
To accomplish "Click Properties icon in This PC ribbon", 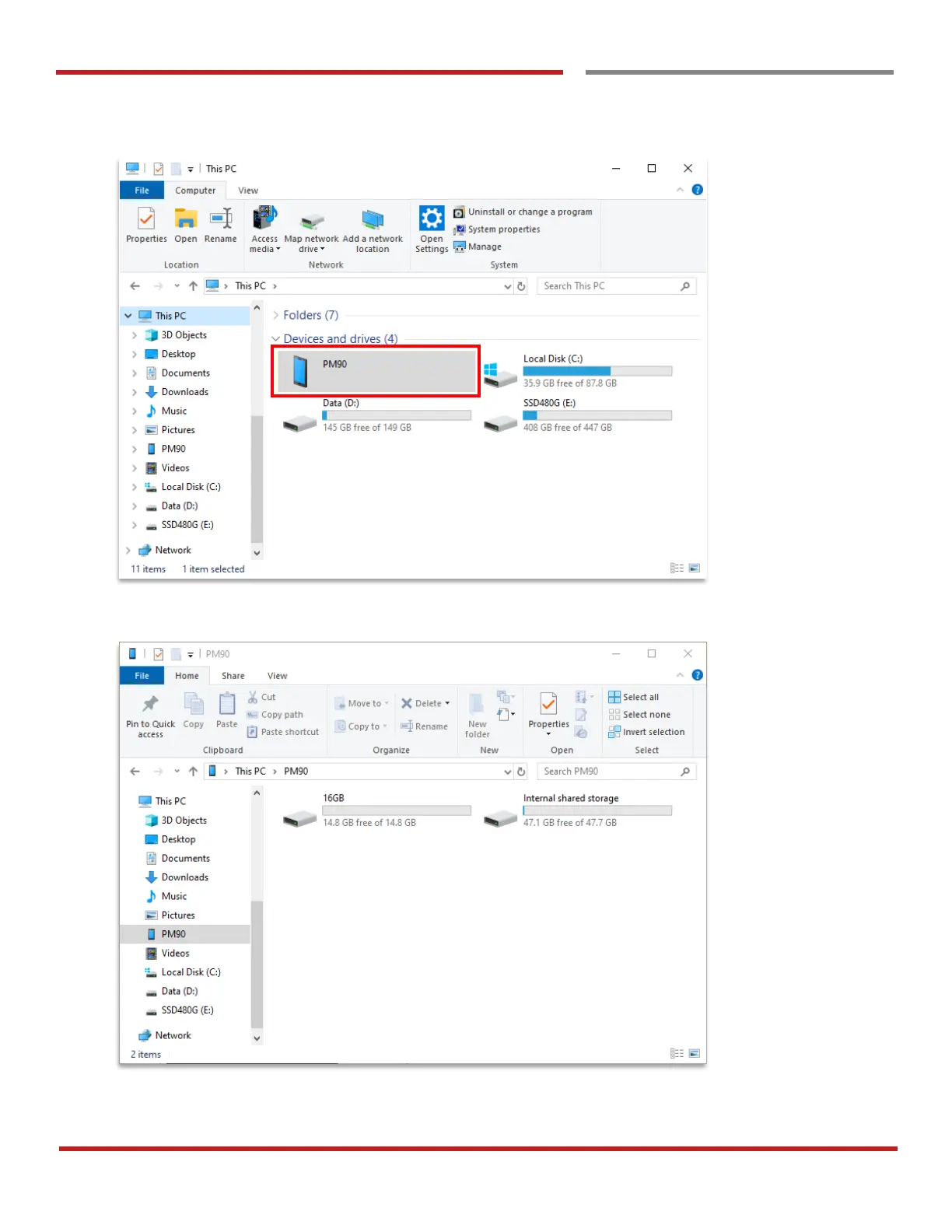I will pyautogui.click(x=146, y=226).
